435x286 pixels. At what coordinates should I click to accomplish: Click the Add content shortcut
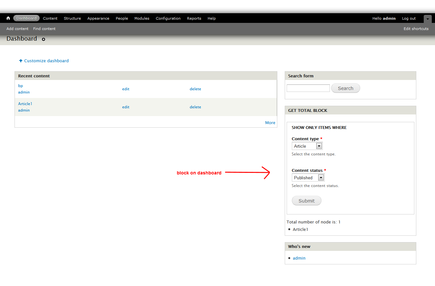coord(17,29)
